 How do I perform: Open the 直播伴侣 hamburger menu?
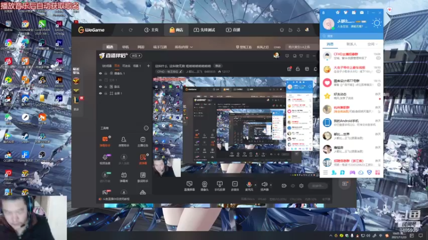pos(308,56)
